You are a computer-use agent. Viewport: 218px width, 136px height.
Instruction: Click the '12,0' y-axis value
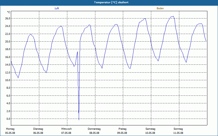[8, 72]
